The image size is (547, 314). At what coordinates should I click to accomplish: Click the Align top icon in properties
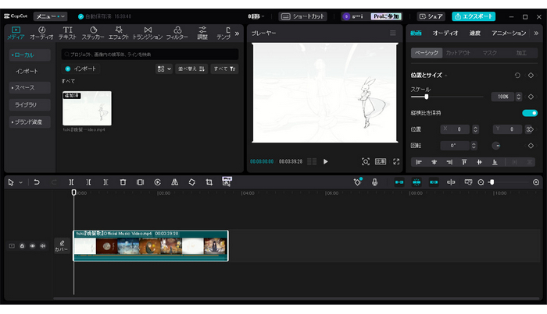(464, 162)
